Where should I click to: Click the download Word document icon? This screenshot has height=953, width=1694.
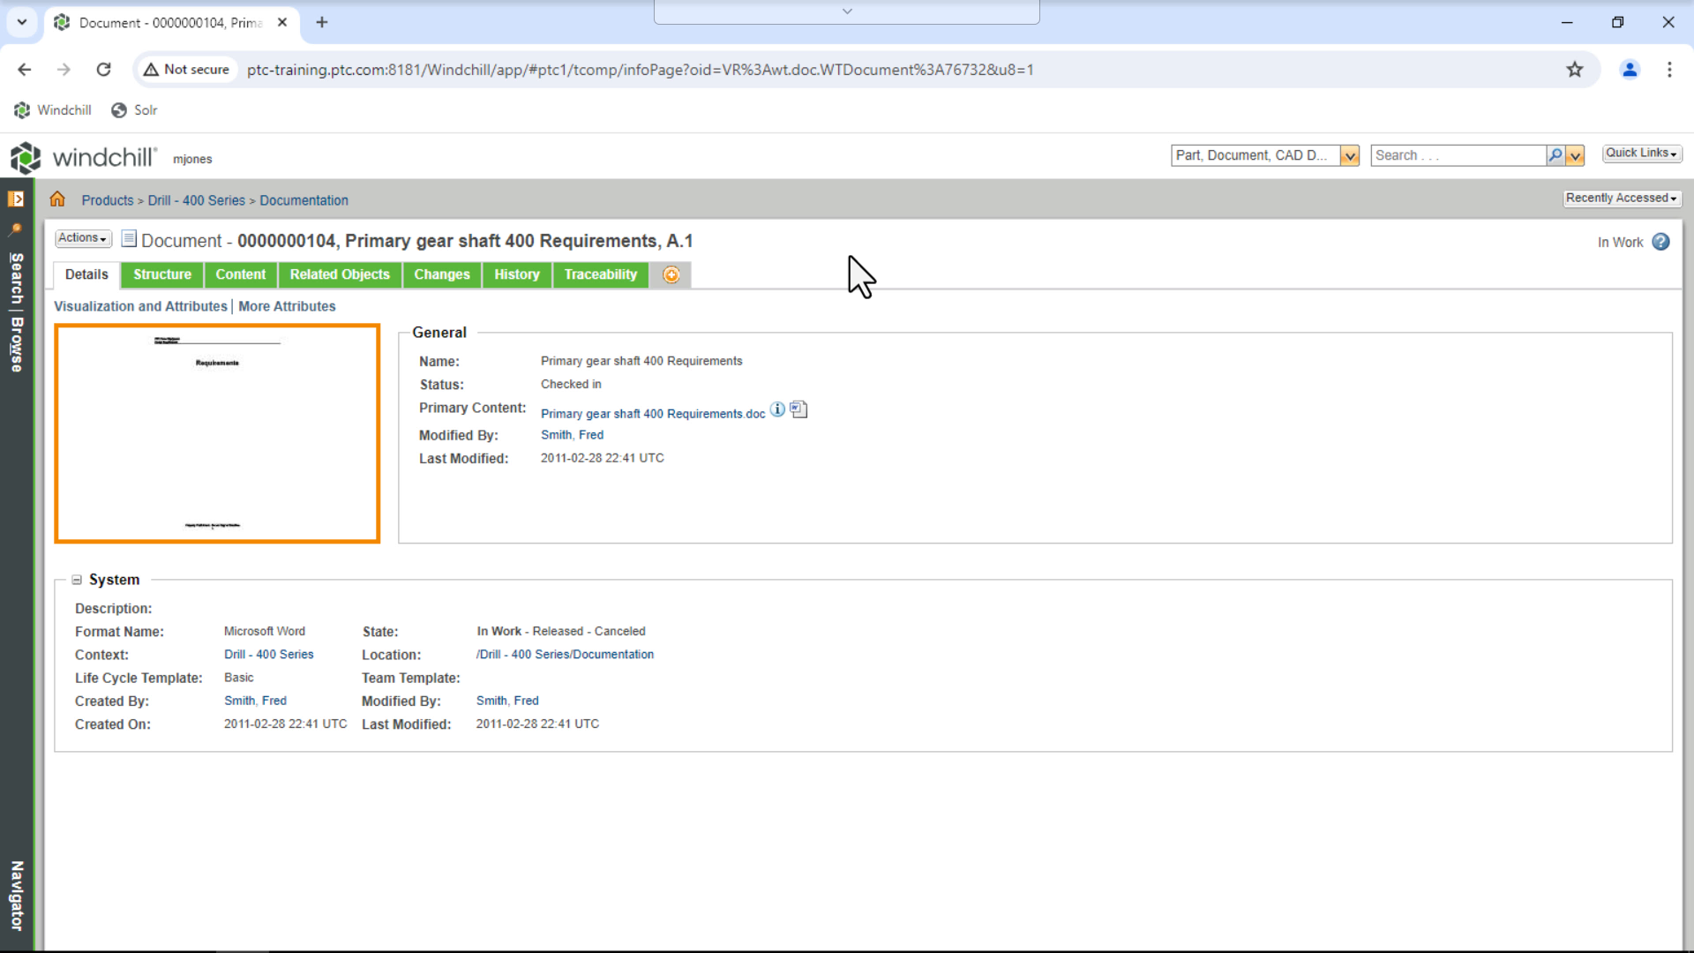pyautogui.click(x=798, y=409)
